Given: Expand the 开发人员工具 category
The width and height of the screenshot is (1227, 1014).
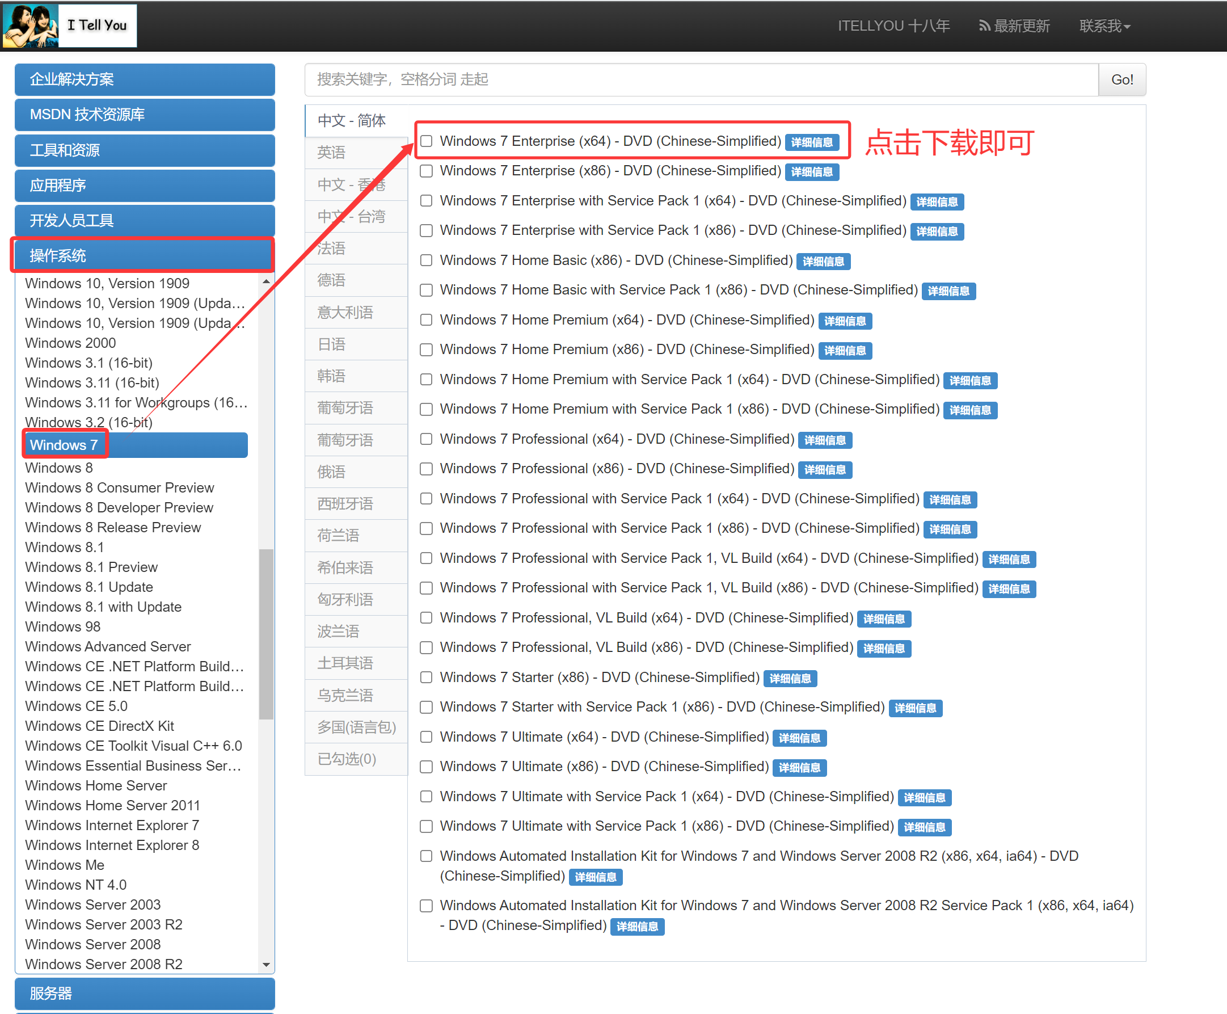Looking at the screenshot, I should (145, 220).
